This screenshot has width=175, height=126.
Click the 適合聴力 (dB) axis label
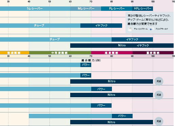(x=91, y=60)
